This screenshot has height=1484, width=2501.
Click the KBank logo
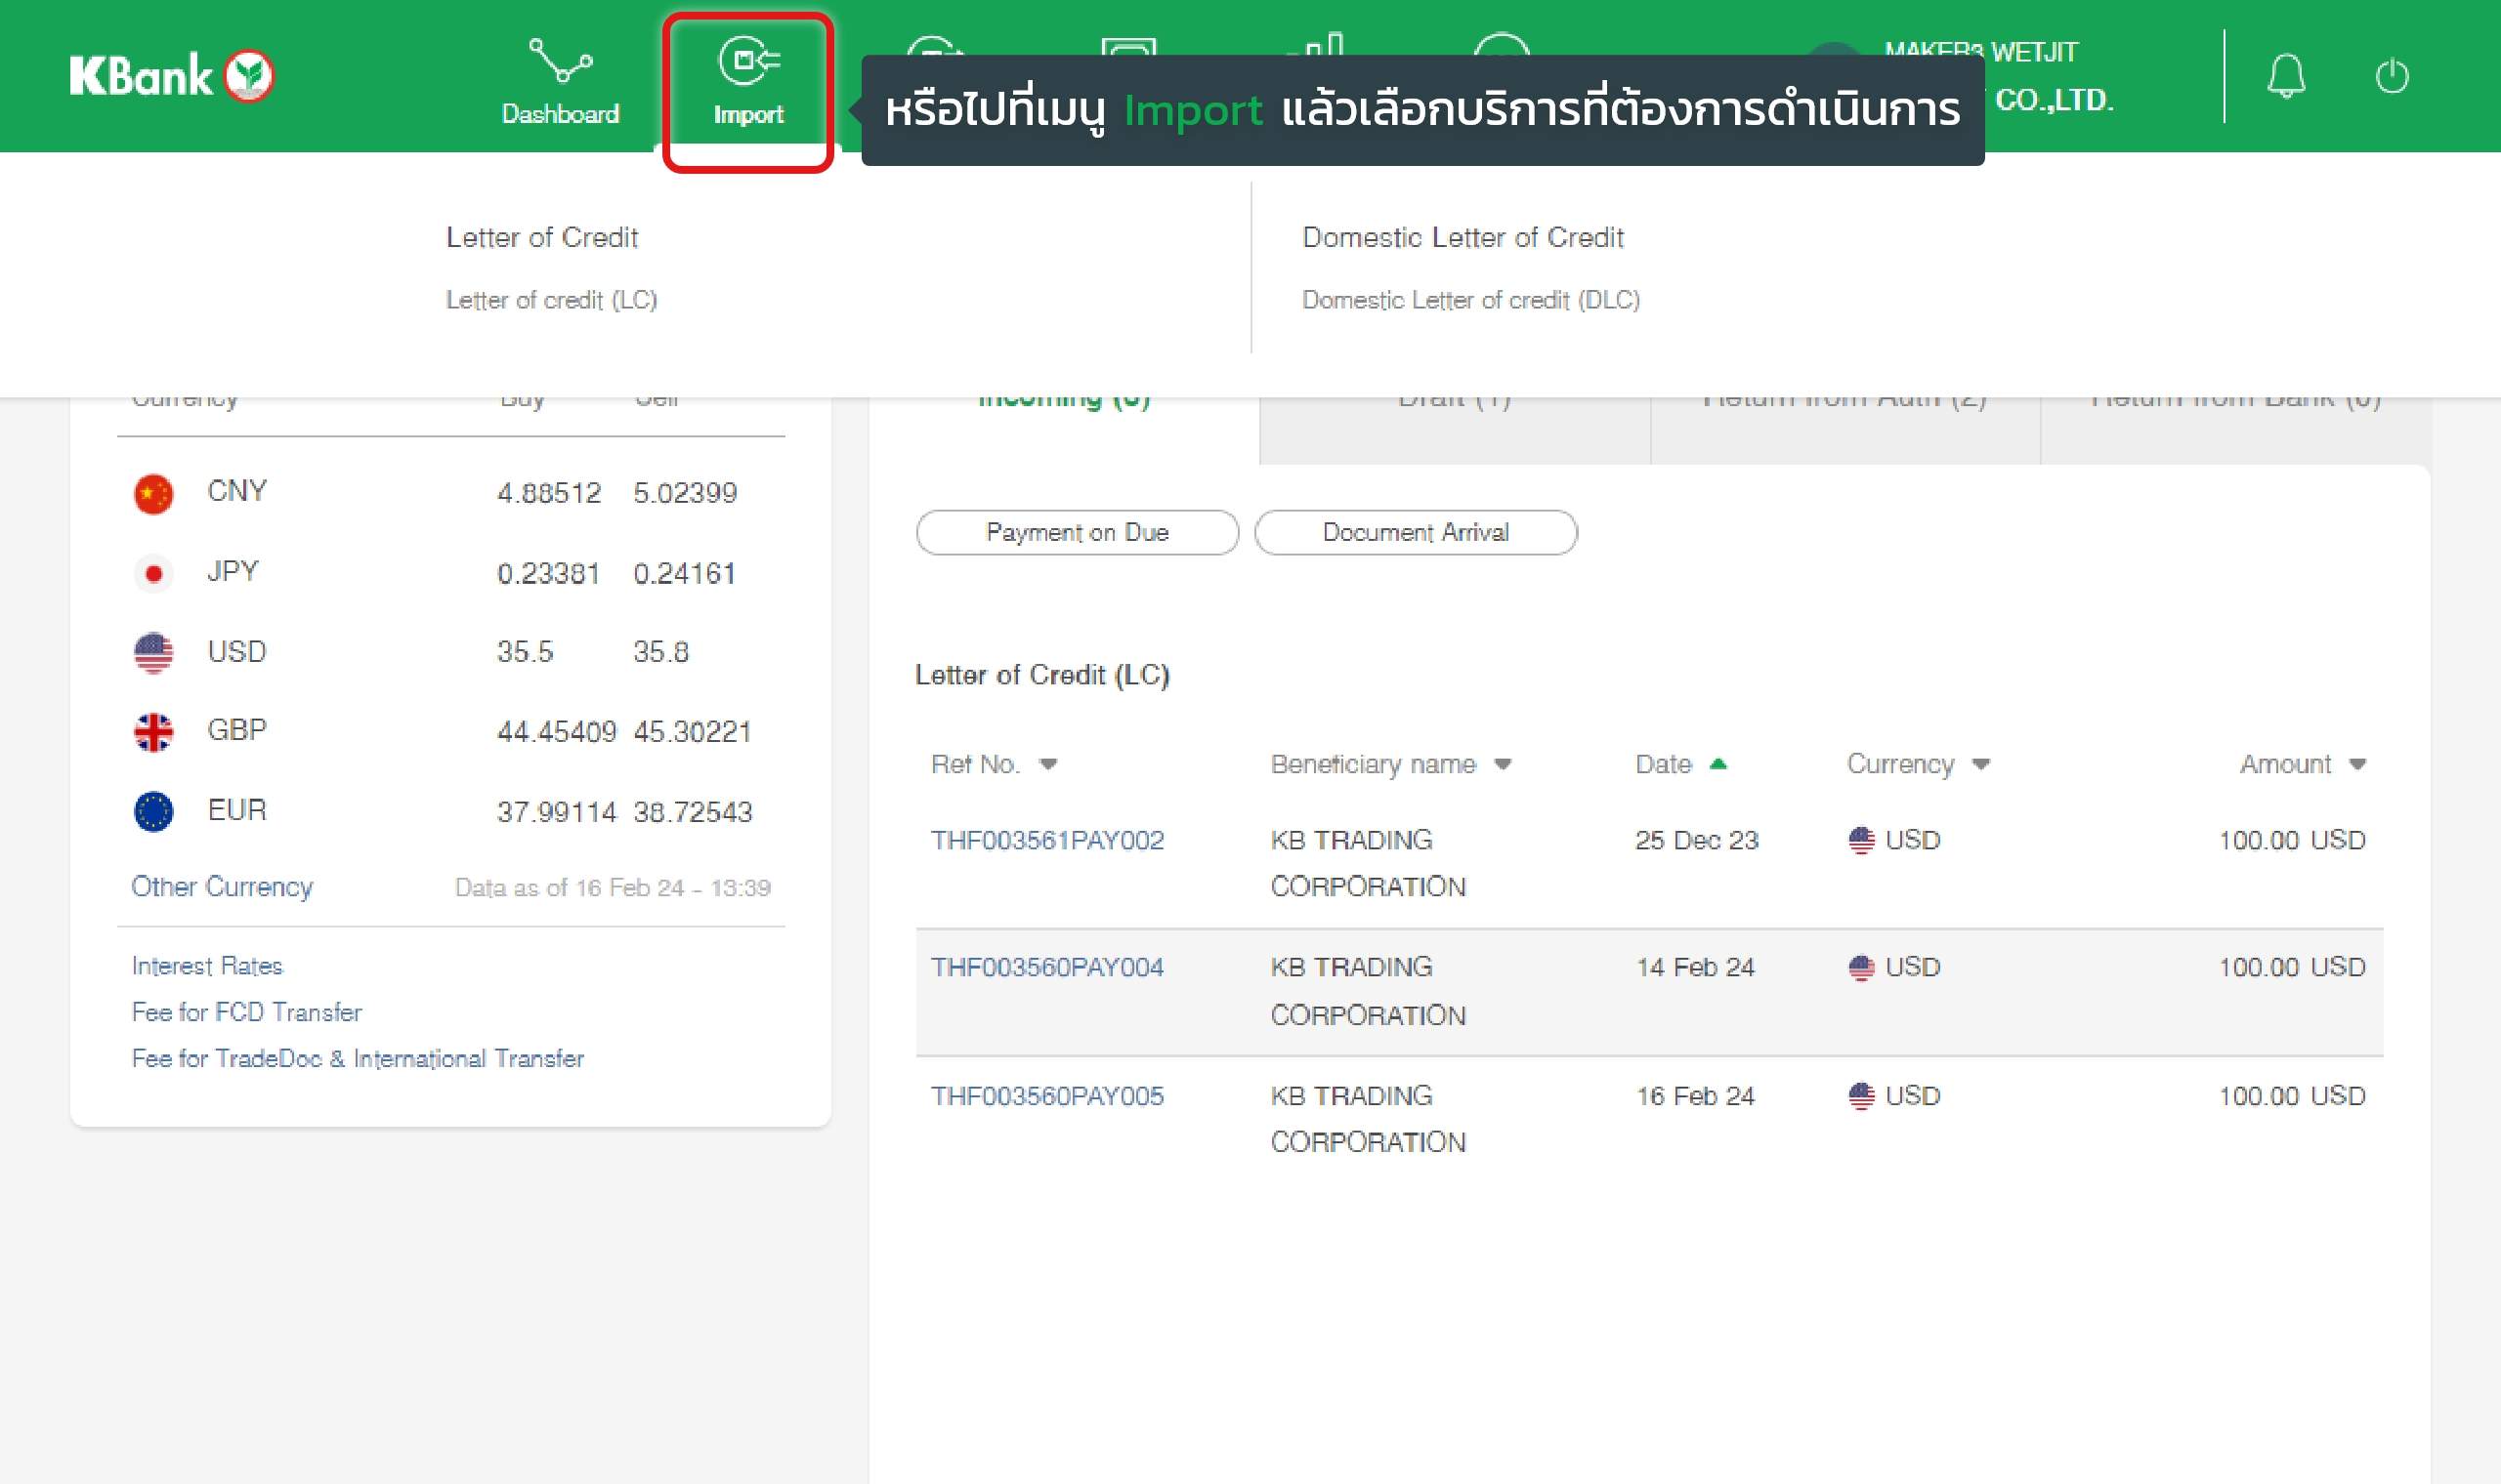pyautogui.click(x=171, y=76)
